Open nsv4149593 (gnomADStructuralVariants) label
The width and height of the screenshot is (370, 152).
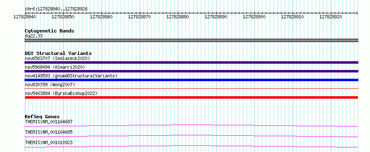point(71,76)
